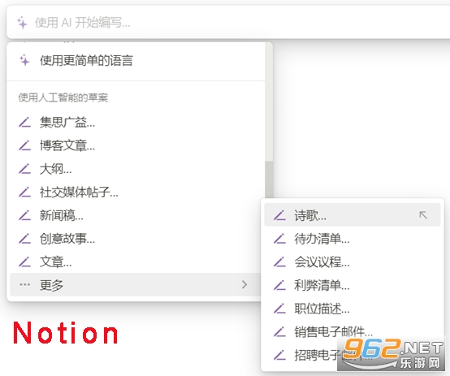Screen dimensions: 450x376
Task: Choose the 大纲... draft option
Action: pyautogui.click(x=136, y=169)
